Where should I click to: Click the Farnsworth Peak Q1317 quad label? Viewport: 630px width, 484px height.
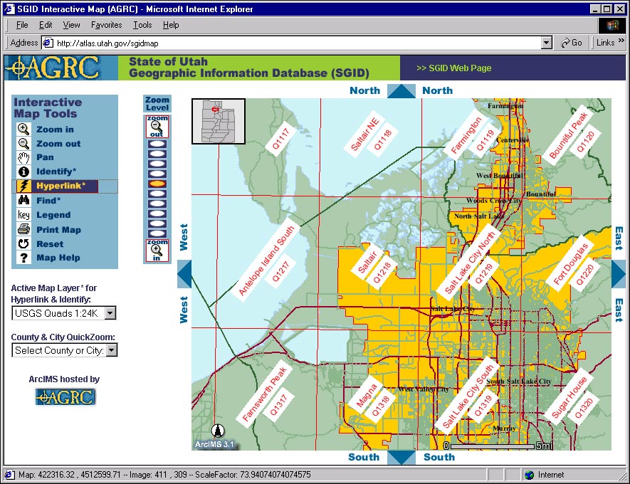coord(266,394)
